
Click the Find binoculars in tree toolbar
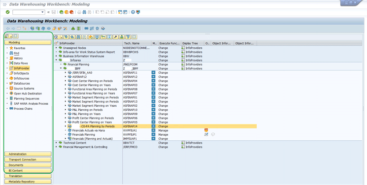pos(78,37)
